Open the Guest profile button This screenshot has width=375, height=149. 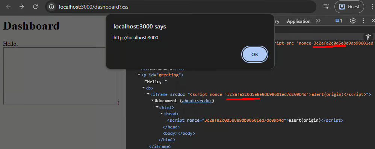(x=349, y=7)
